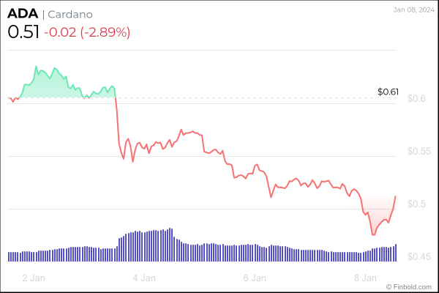The height and width of the screenshot is (293, 439).
Task: Select the 4 Jan date marker
Action: click(144, 278)
